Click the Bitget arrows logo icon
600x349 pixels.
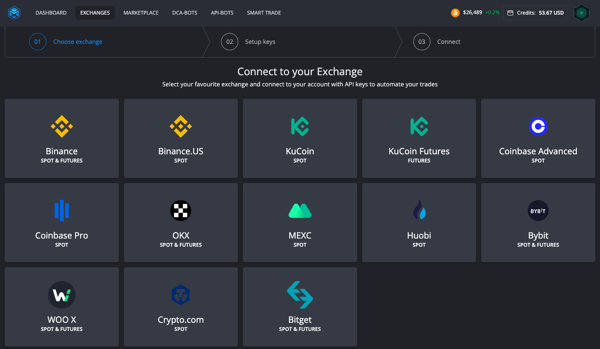300,295
